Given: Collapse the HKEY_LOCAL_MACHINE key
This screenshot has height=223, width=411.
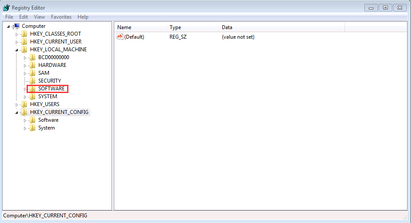Looking at the screenshot, I should coord(17,50).
